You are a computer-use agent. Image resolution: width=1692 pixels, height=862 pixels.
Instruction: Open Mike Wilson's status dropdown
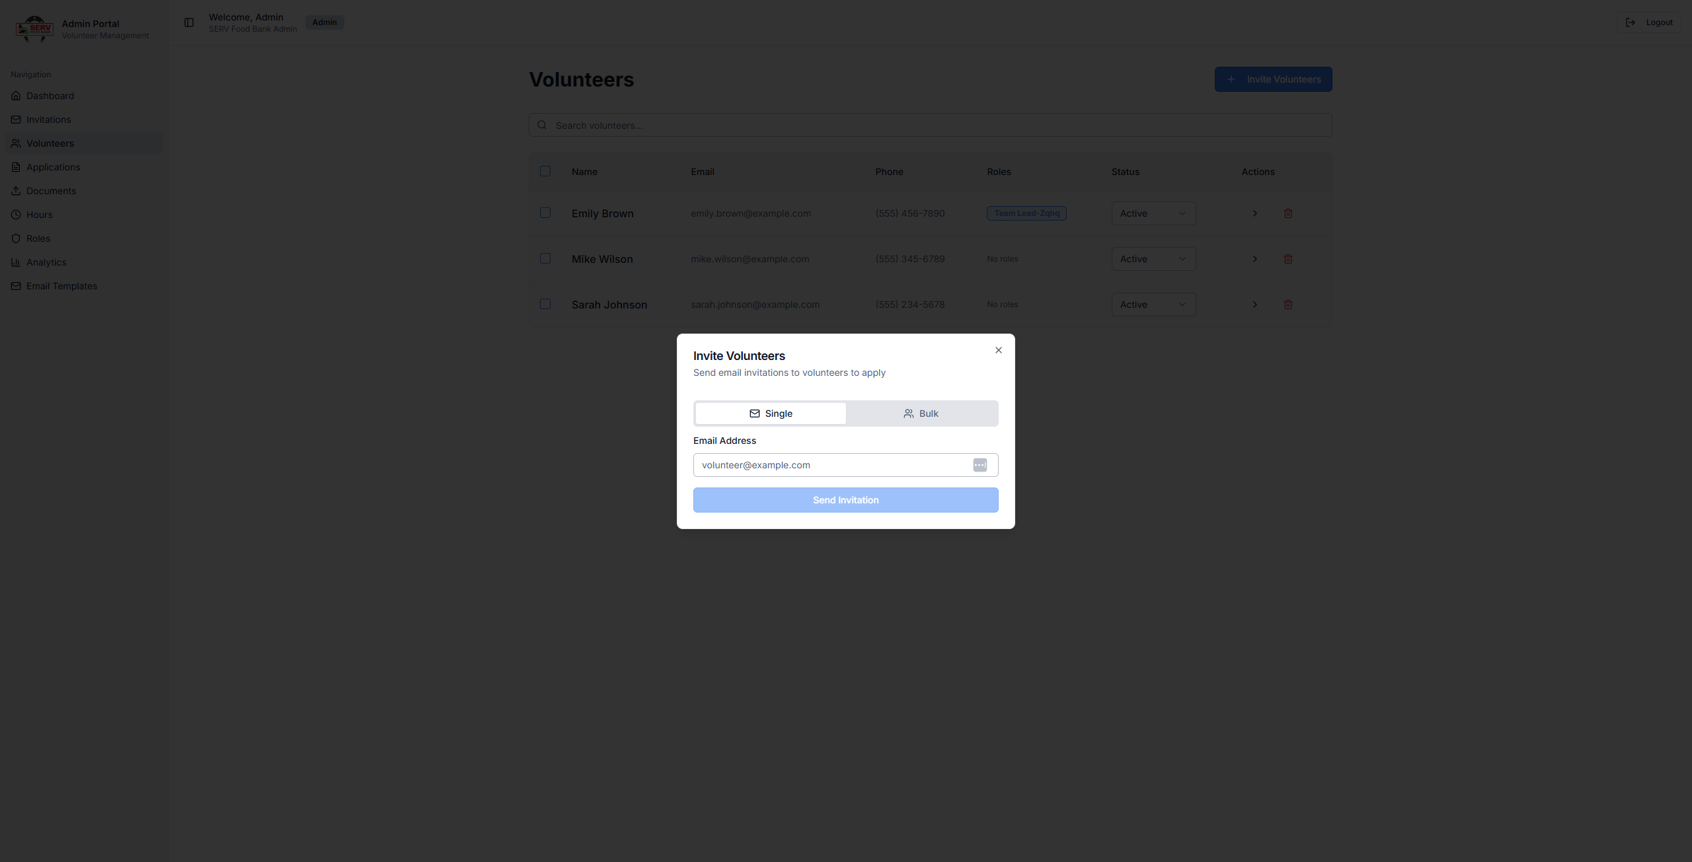tap(1153, 259)
